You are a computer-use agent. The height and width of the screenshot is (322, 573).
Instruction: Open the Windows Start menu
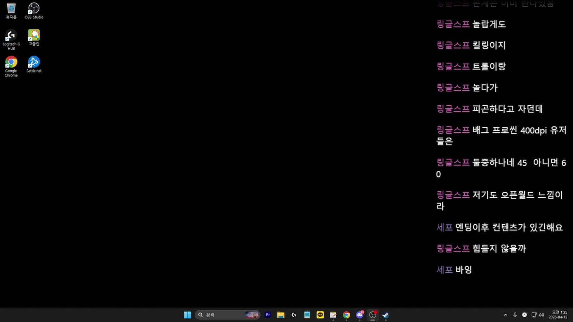(187, 315)
